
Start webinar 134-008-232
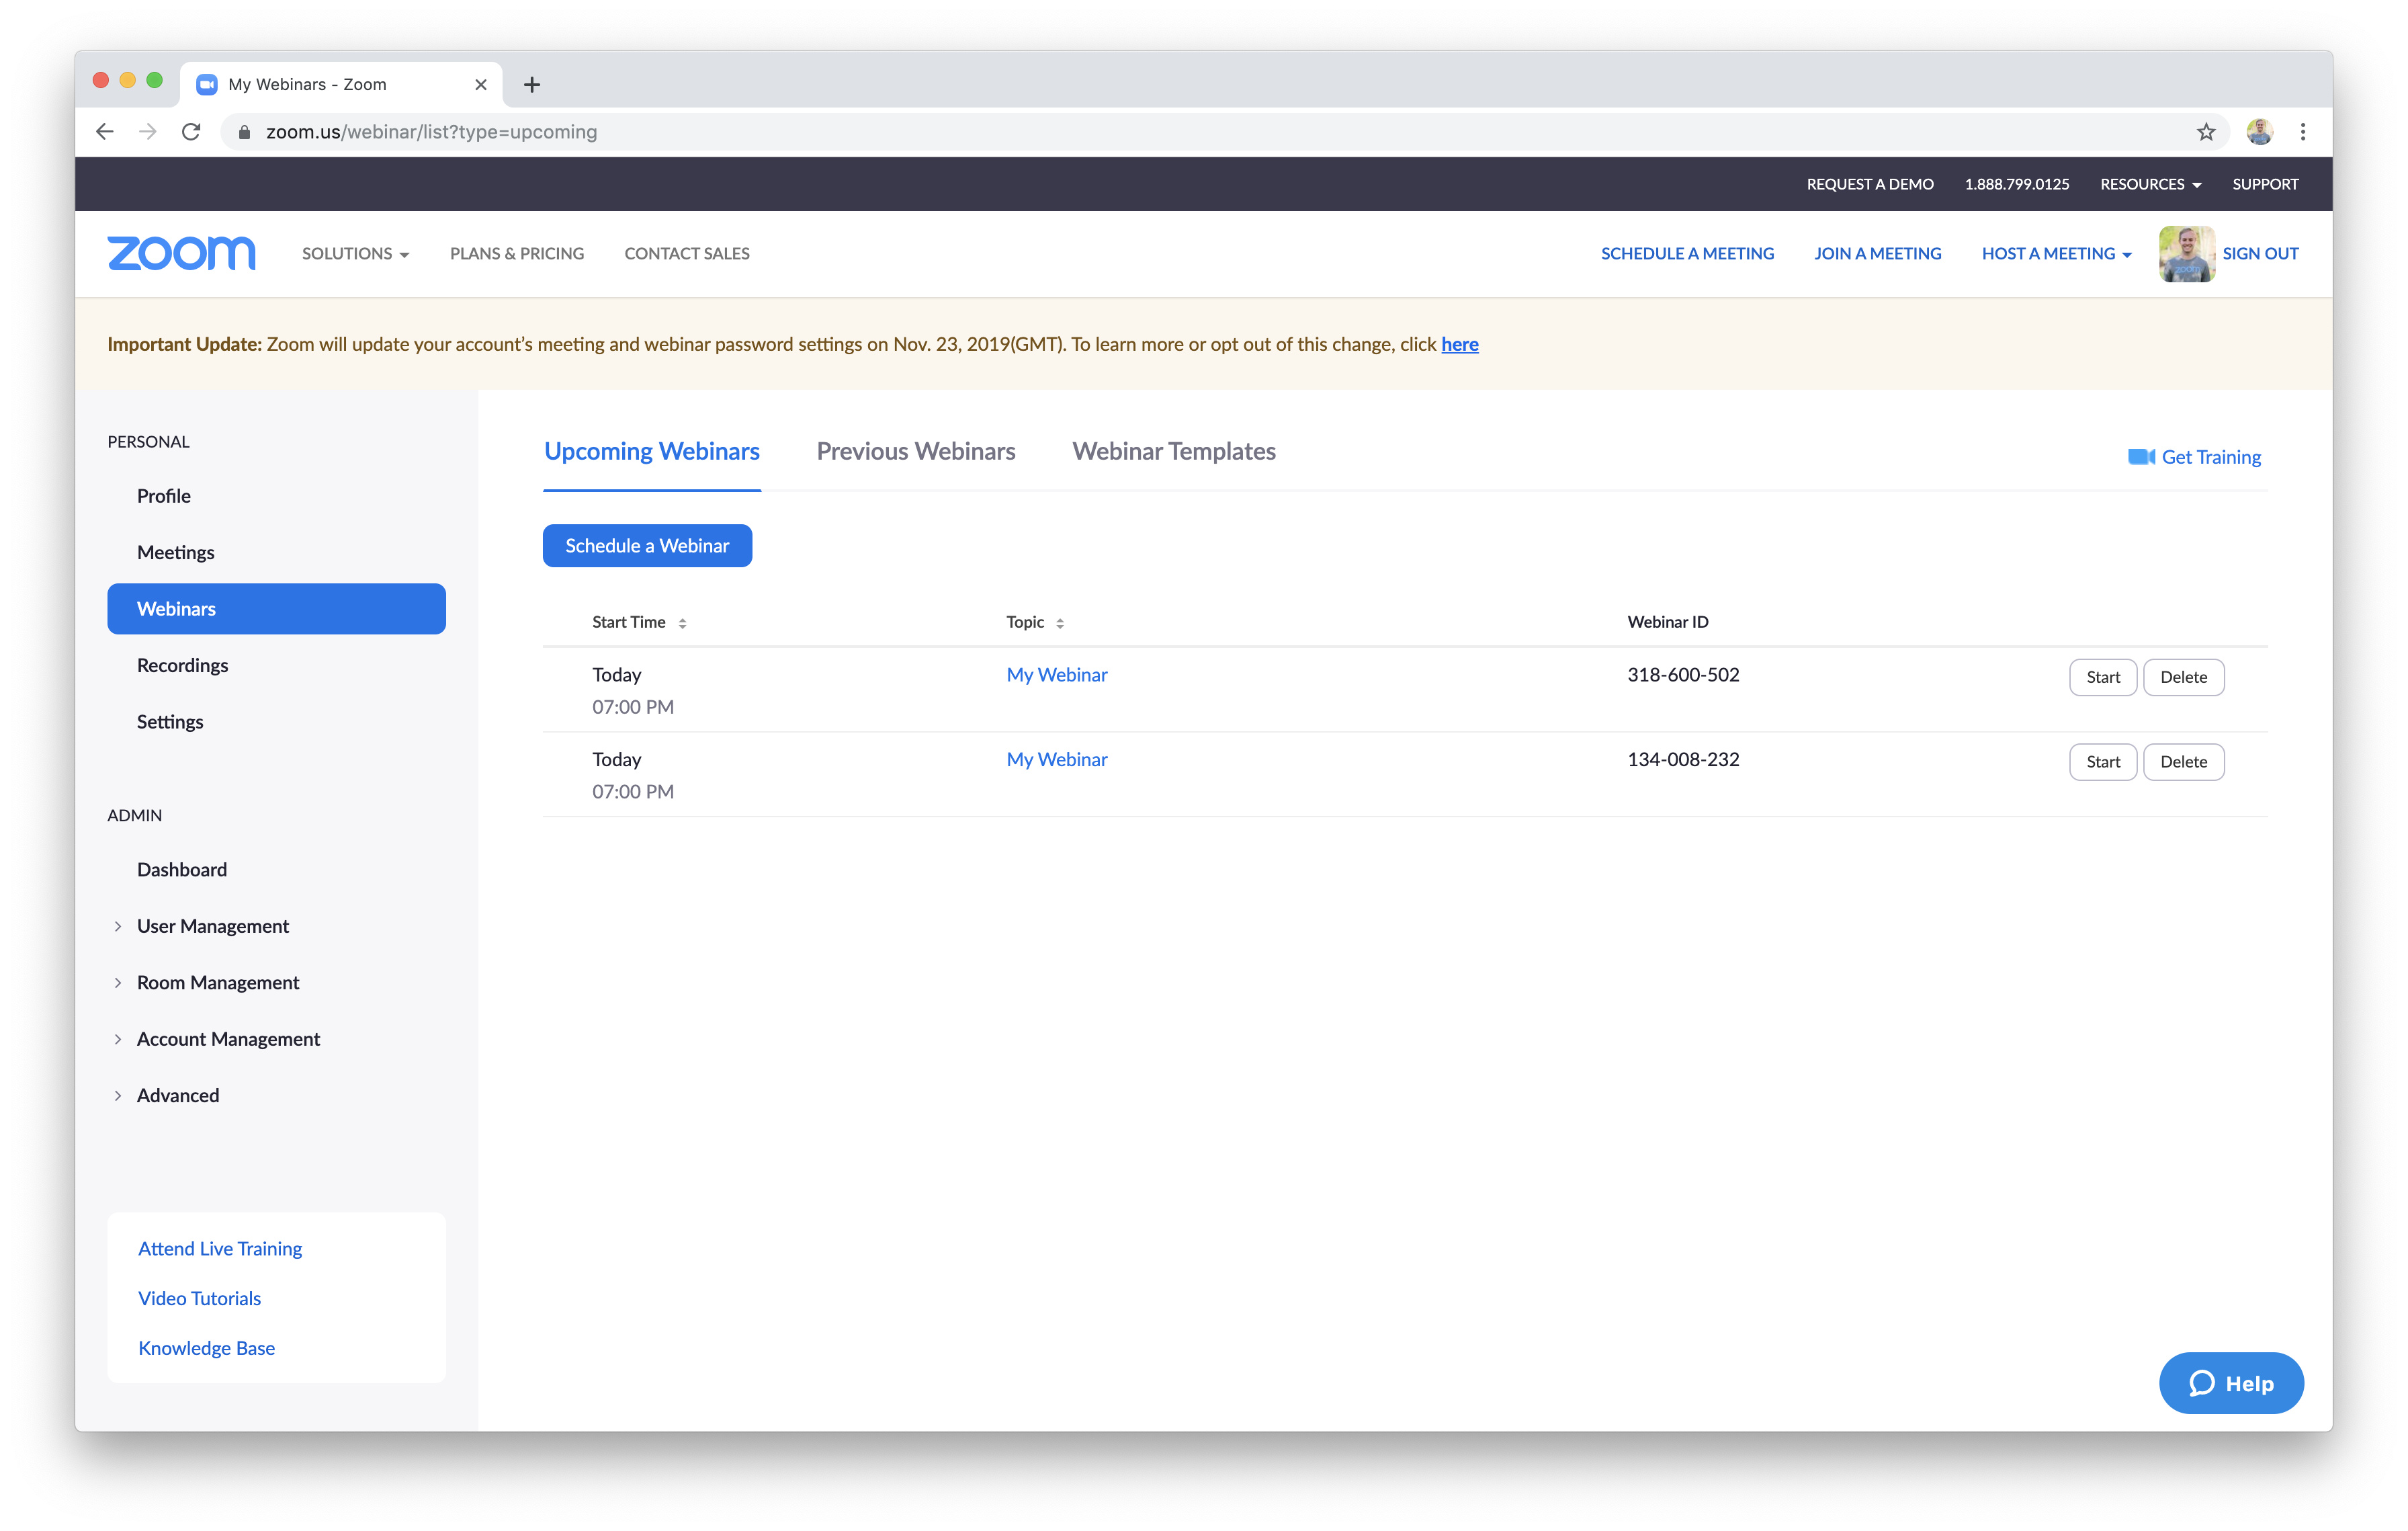(2102, 762)
